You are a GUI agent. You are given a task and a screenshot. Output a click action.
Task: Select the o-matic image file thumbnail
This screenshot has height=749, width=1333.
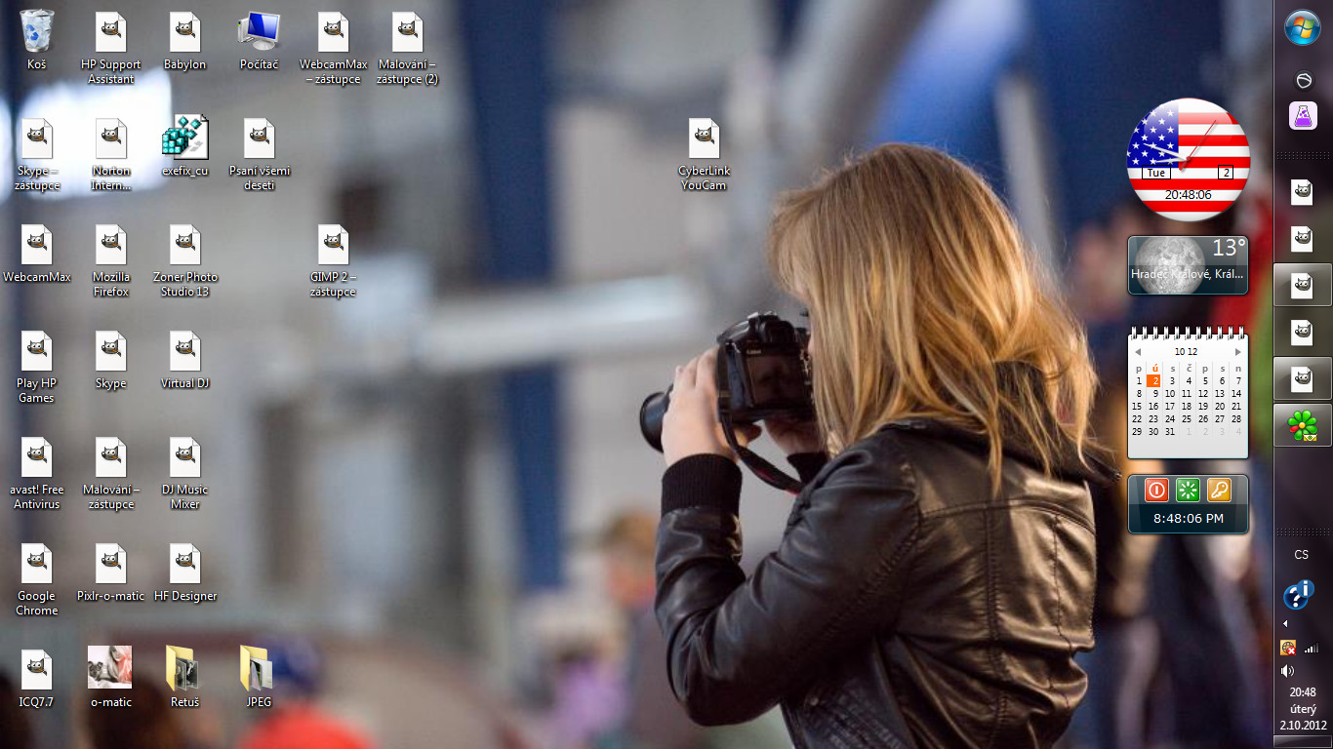(109, 667)
